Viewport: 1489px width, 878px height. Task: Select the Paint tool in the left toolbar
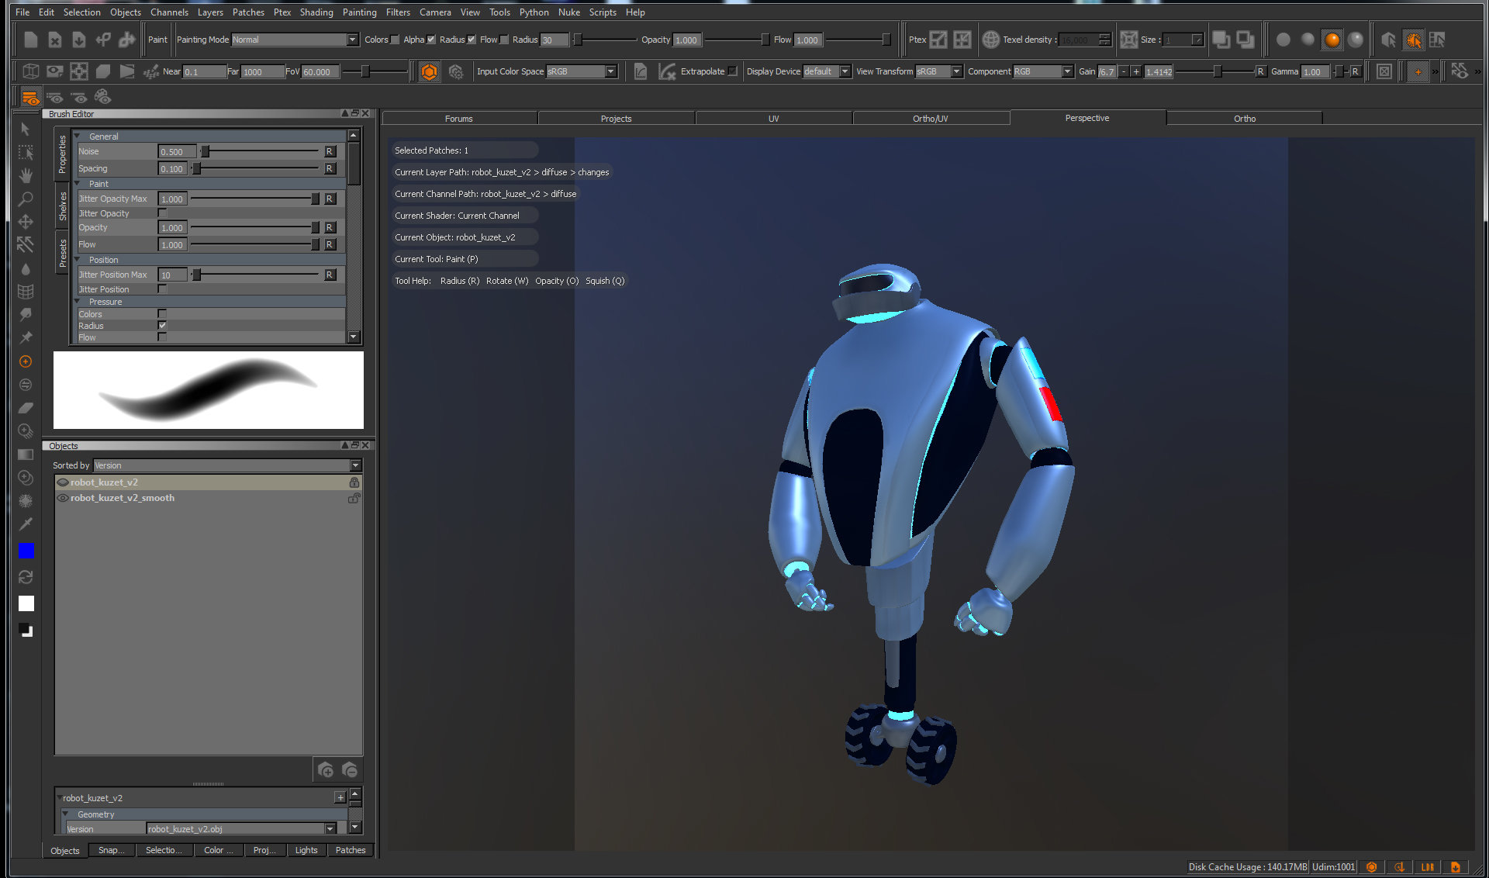click(26, 361)
